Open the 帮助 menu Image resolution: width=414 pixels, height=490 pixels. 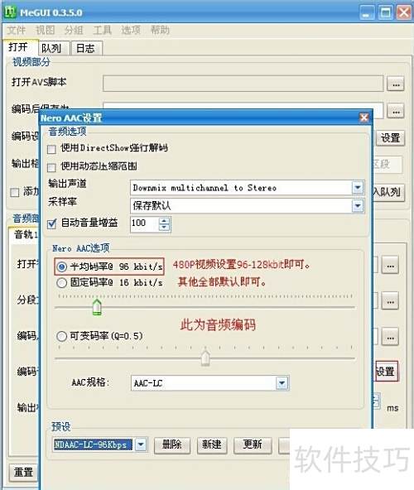click(x=160, y=30)
